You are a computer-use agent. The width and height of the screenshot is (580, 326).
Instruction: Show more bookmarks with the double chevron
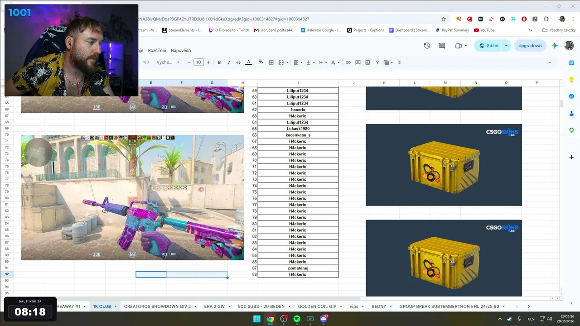[x=530, y=30]
